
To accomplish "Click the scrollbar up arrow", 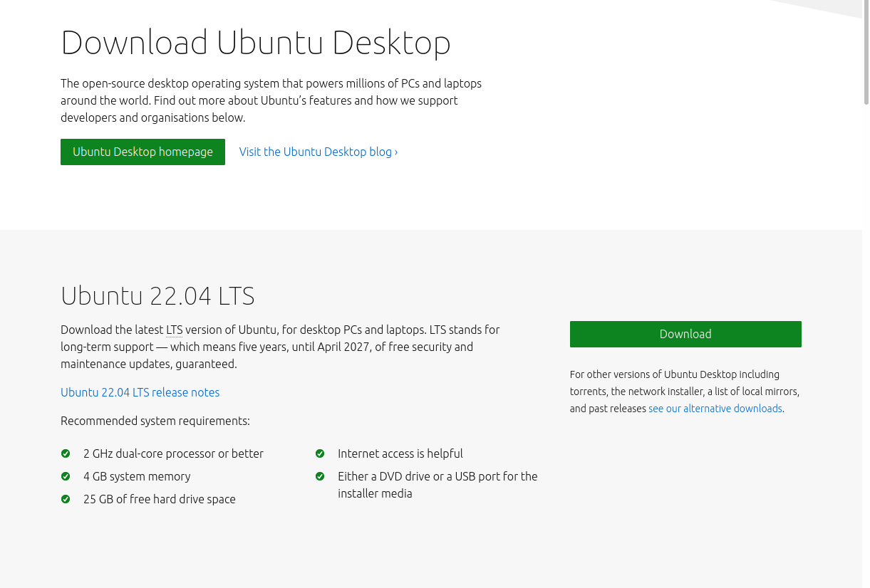I will 866,4.
